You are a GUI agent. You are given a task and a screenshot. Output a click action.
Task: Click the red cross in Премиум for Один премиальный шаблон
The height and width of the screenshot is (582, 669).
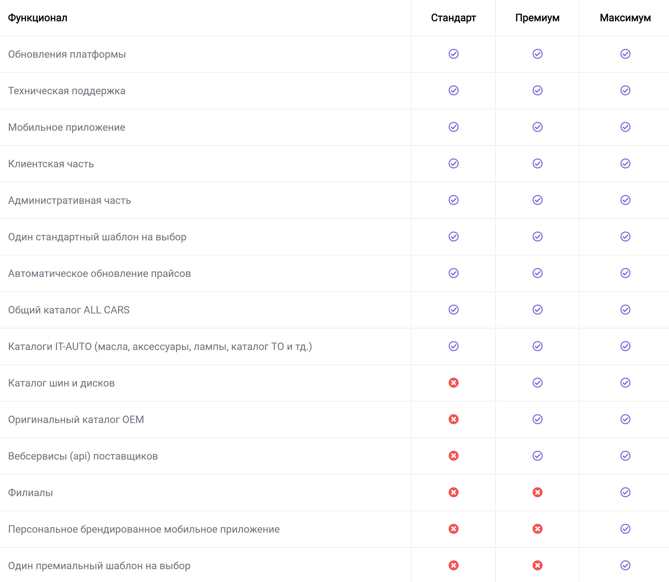click(x=537, y=565)
